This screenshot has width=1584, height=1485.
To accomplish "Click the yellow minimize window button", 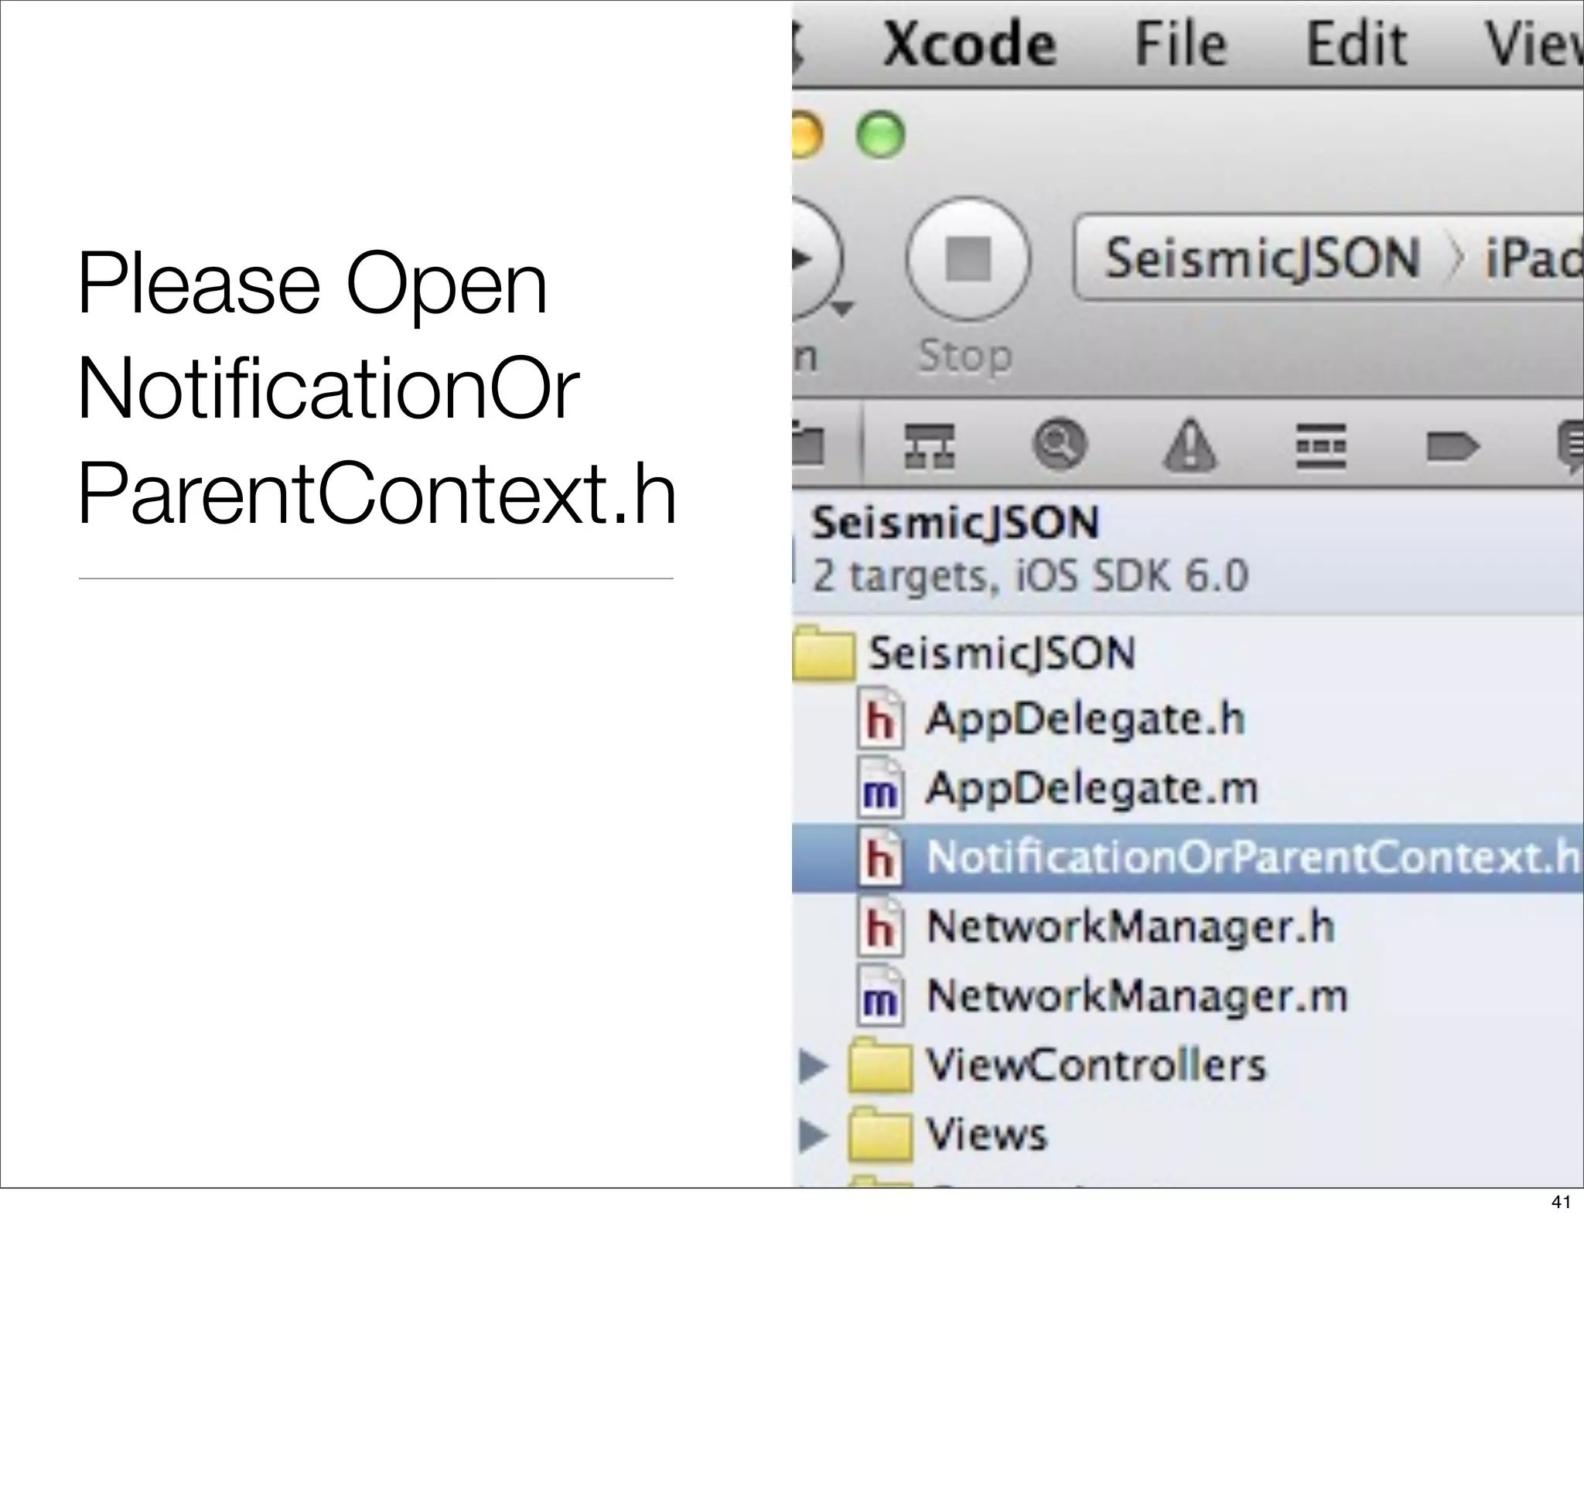I will click(x=807, y=134).
